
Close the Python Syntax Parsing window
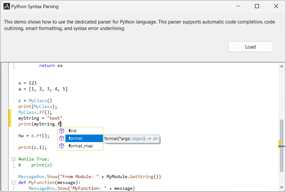click(276, 6)
